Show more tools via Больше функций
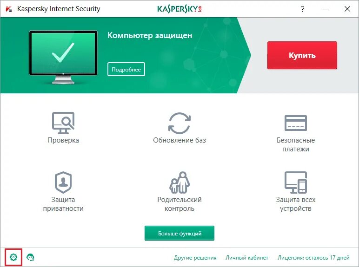 179,233
